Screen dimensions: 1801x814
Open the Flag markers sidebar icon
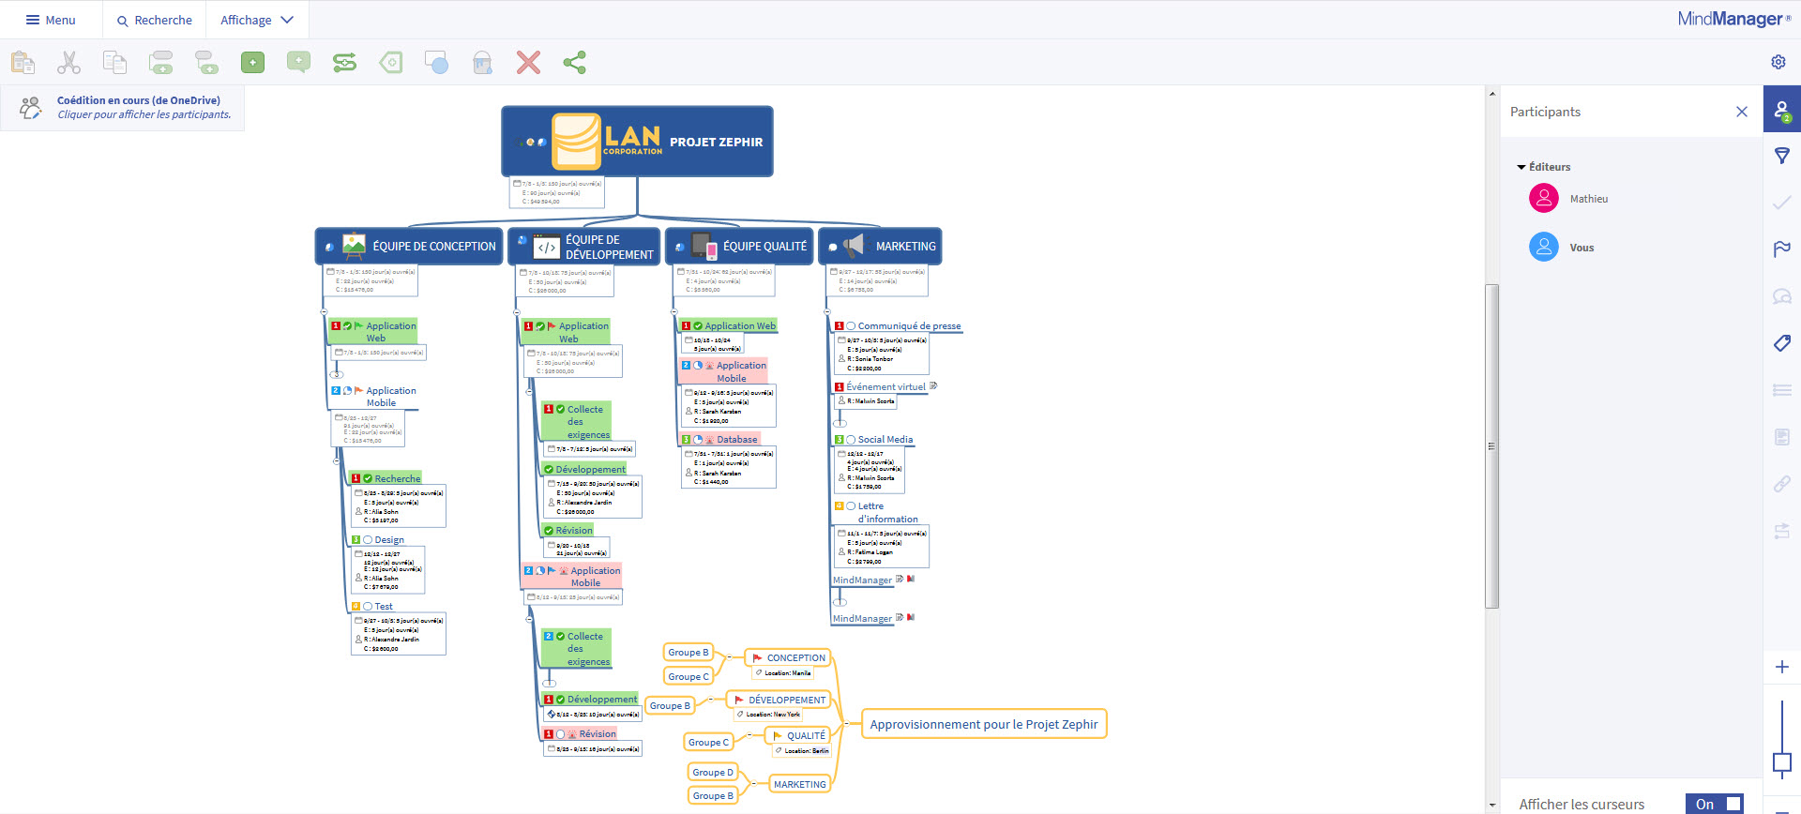(x=1781, y=249)
